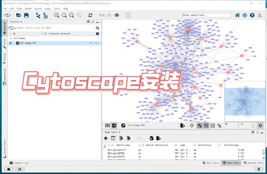Viewport: 267px width, 174px height.
Task: Open network panel options gear
Action: pyautogui.click(x=97, y=34)
